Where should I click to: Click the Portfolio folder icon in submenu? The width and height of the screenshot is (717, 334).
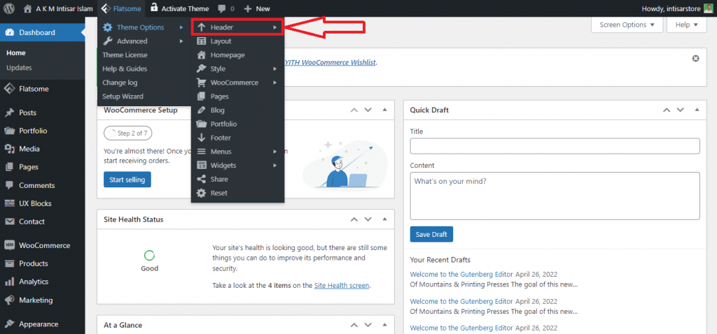pos(201,124)
